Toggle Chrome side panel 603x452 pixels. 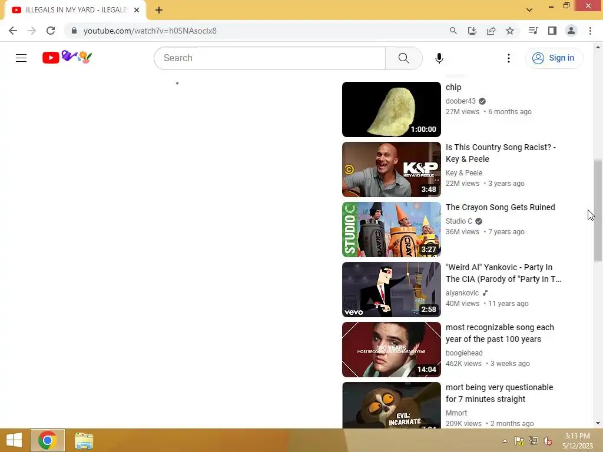(x=552, y=31)
